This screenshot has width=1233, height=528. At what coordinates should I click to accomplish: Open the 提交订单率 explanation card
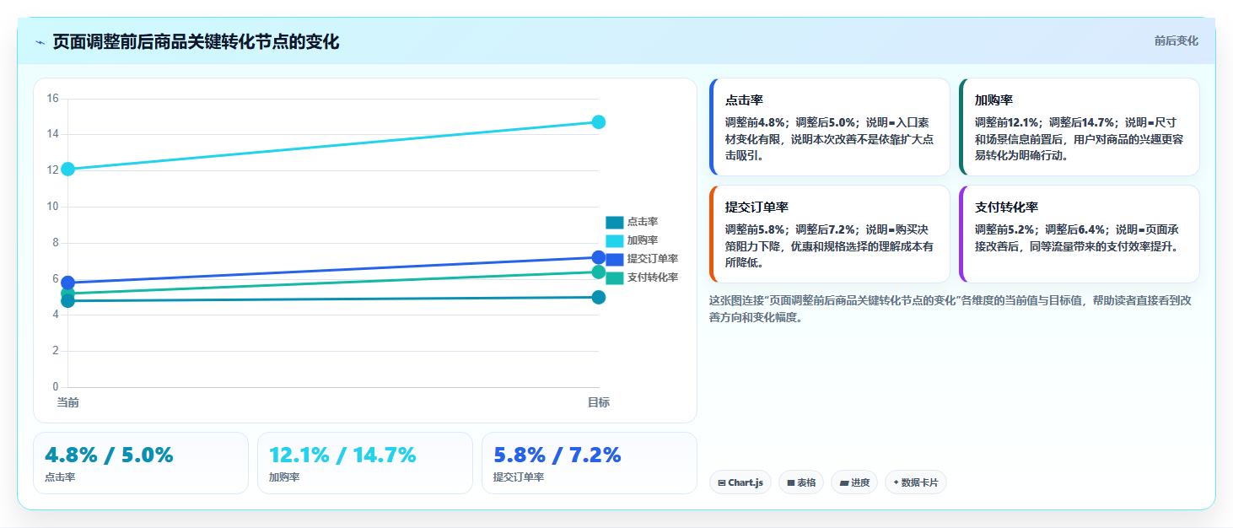pyautogui.click(x=830, y=234)
